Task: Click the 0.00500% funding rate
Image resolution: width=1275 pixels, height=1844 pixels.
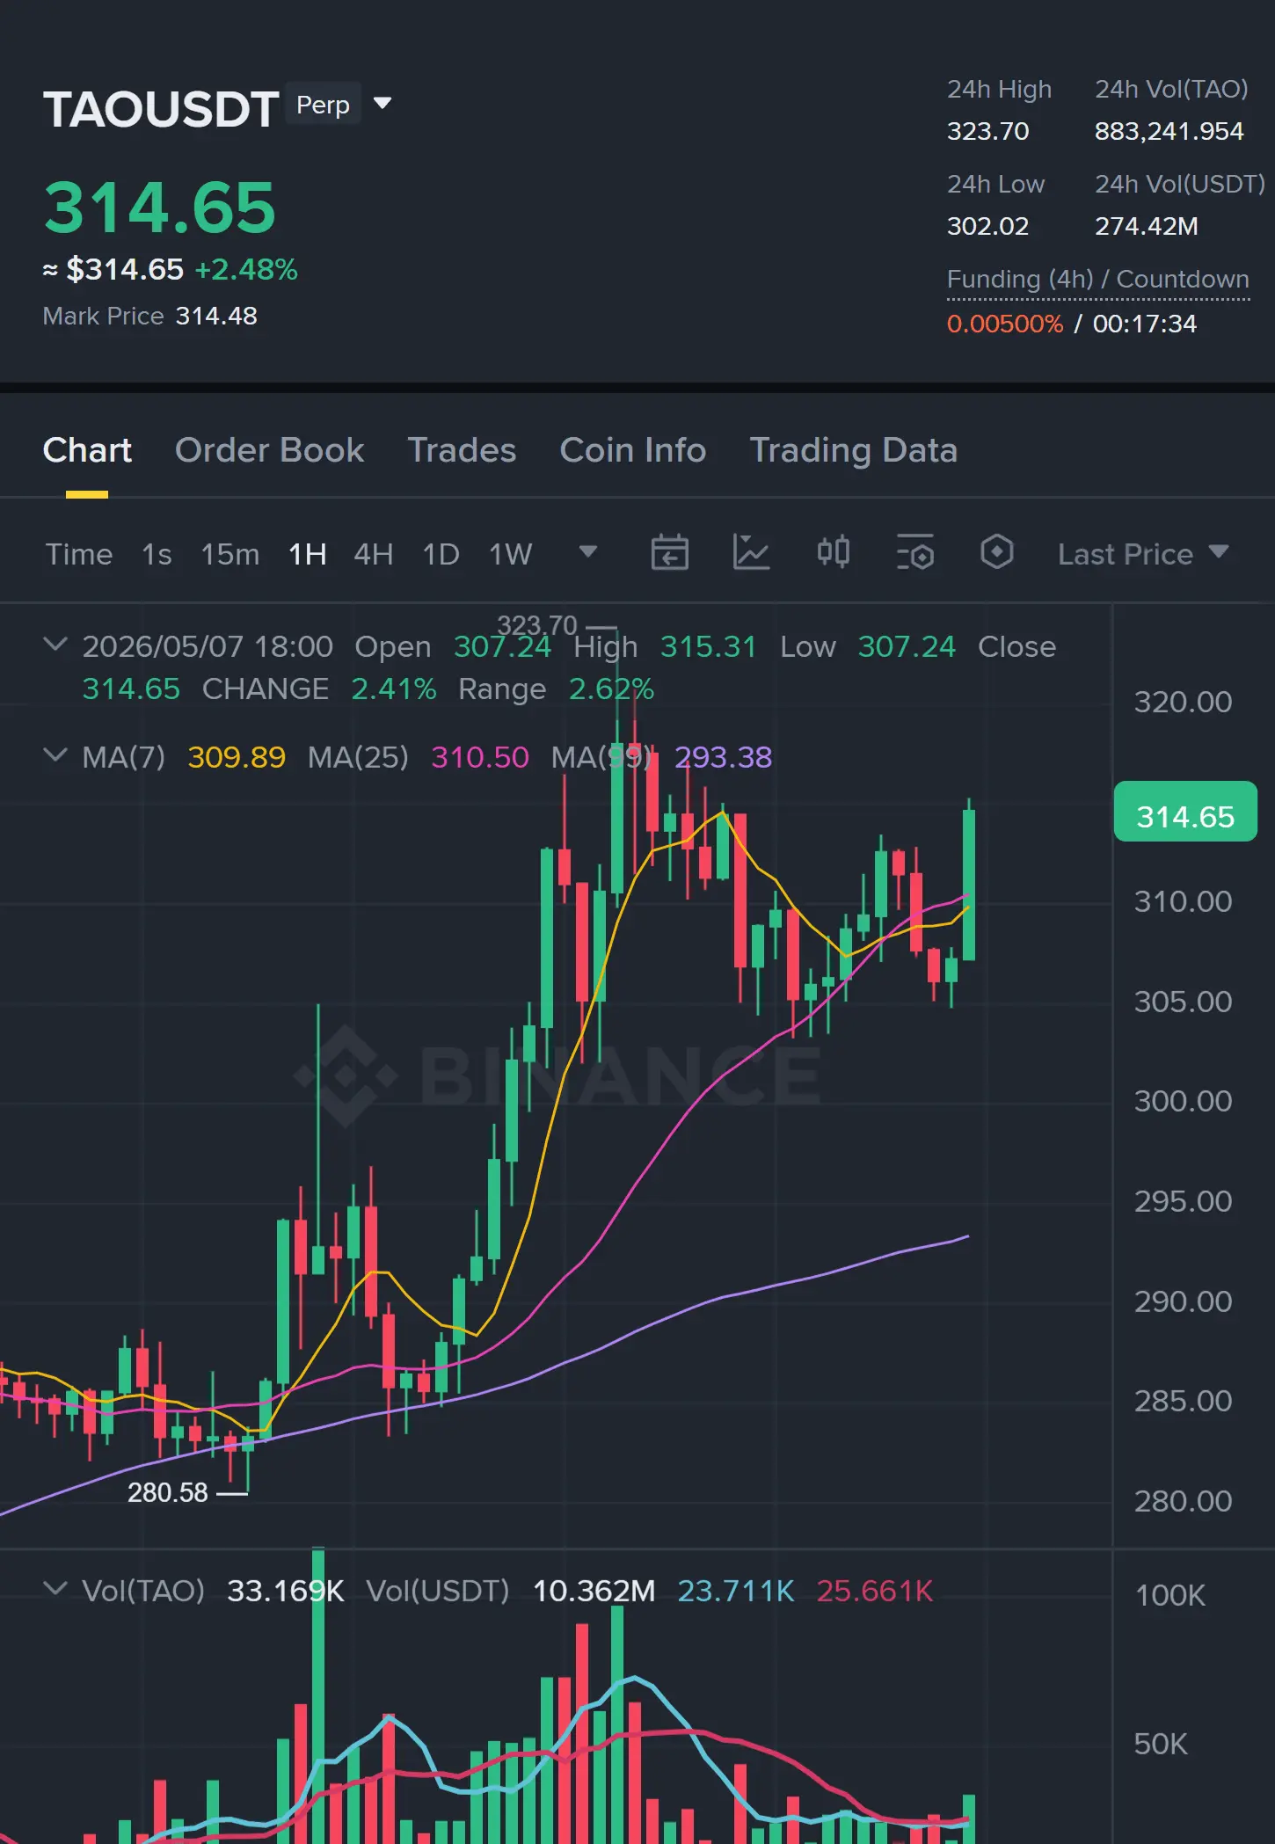Action: [1005, 324]
